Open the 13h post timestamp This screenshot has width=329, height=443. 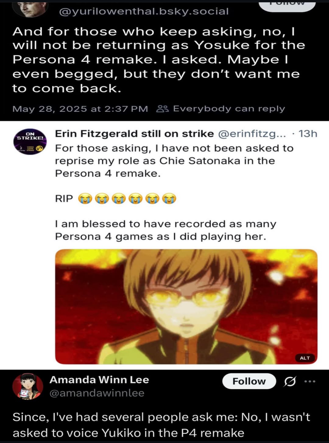pos(308,134)
